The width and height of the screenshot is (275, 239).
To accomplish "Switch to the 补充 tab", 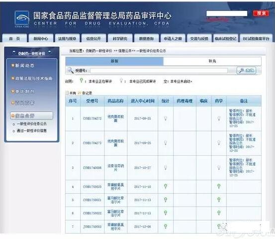I will (212, 61).
